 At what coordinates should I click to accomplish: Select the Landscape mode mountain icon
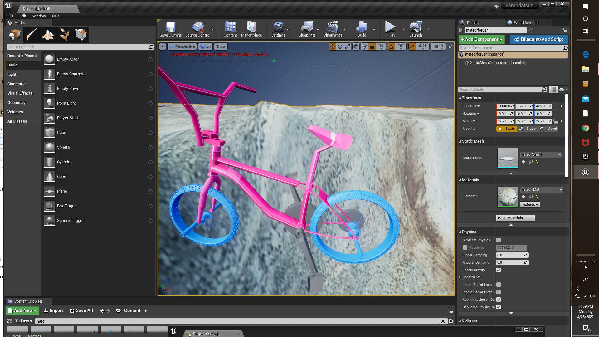[48, 35]
